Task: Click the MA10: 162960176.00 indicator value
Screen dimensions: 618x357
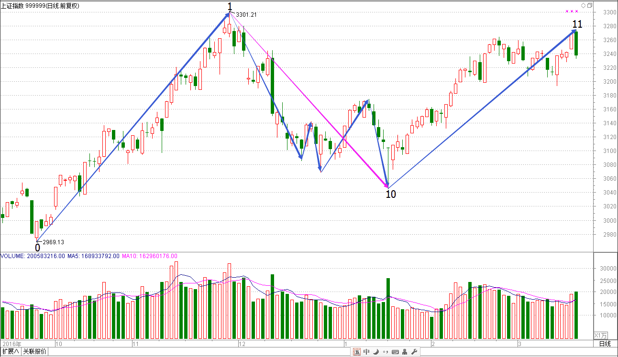Action: pos(150,256)
